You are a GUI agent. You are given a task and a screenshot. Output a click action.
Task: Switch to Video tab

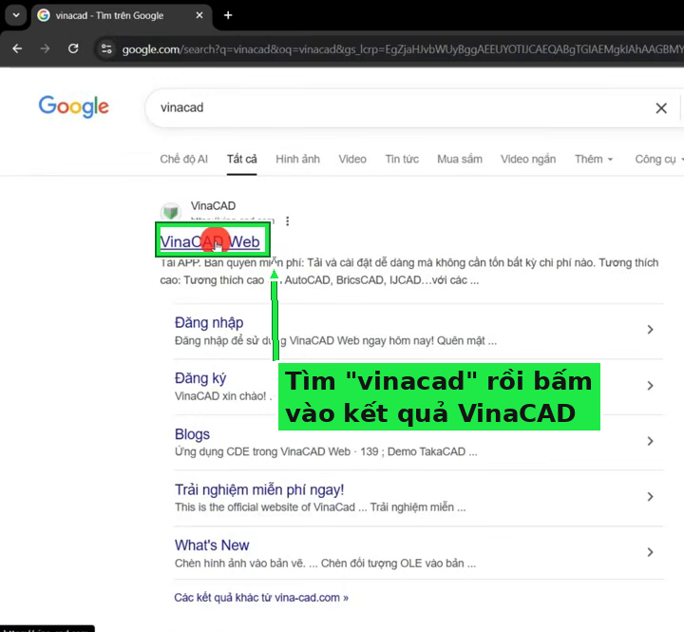point(352,159)
